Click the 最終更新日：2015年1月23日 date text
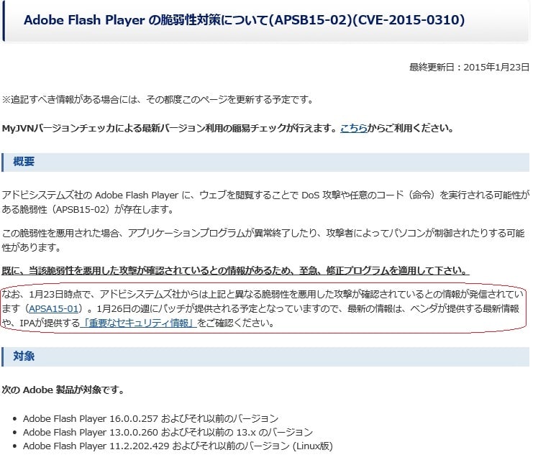Screen dimensions: 533x460 469,67
